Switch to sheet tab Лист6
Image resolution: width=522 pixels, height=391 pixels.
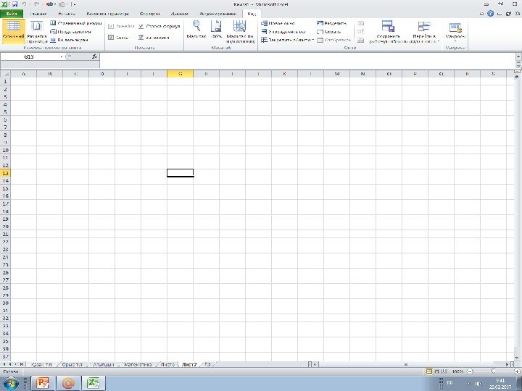tap(167, 364)
